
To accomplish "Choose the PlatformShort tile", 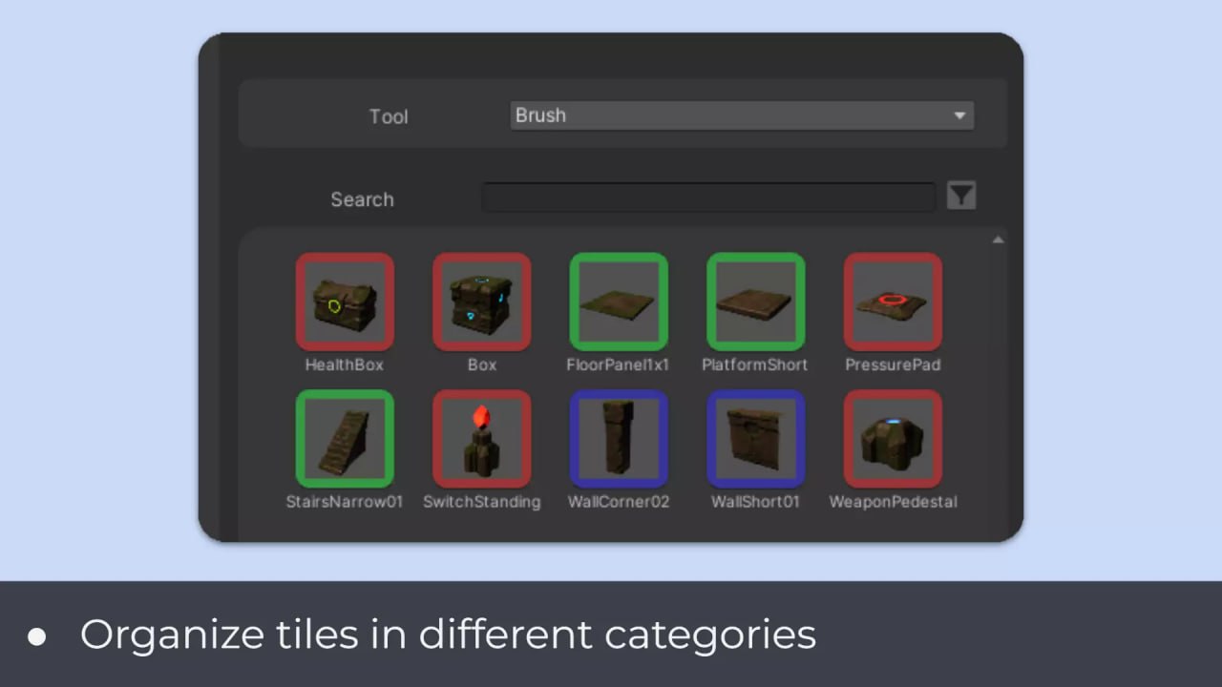I will click(755, 301).
